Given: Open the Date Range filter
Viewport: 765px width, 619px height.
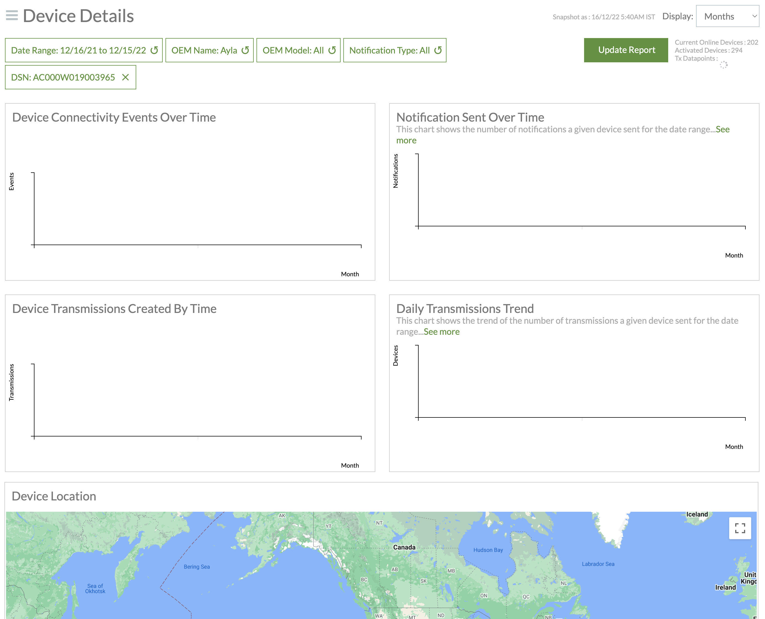Looking at the screenshot, I should click(78, 50).
